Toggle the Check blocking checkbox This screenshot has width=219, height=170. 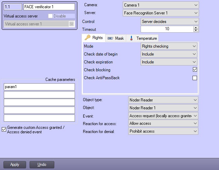[x=195, y=70]
